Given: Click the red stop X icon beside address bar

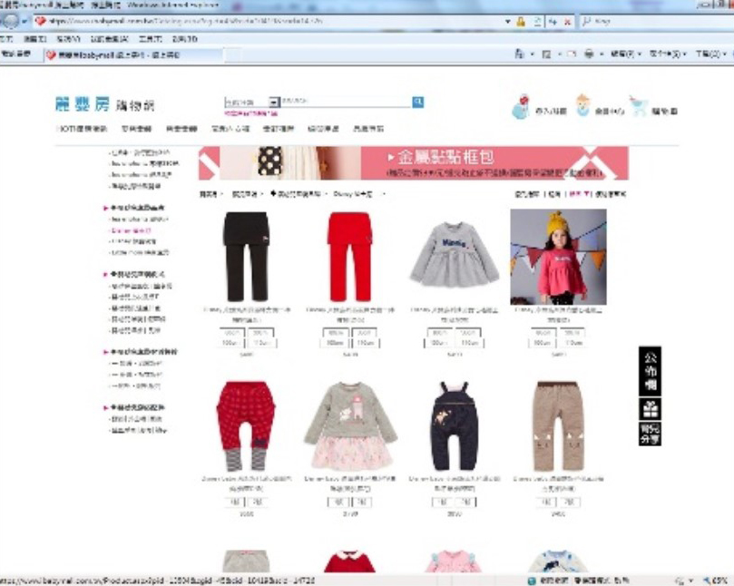Looking at the screenshot, I should click(x=567, y=21).
